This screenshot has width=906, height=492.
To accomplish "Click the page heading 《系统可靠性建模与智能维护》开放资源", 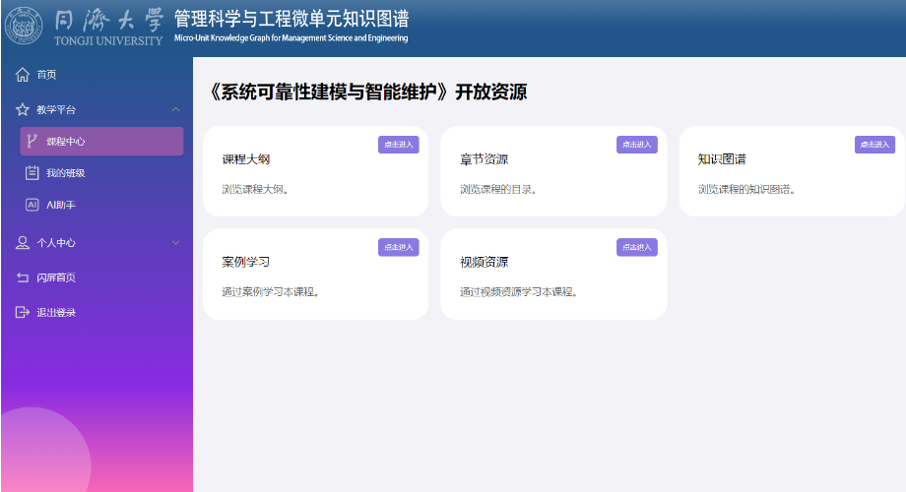I will [x=366, y=92].
